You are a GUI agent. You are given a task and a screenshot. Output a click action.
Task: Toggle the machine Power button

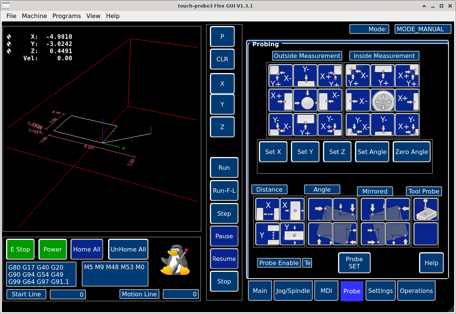click(53, 249)
